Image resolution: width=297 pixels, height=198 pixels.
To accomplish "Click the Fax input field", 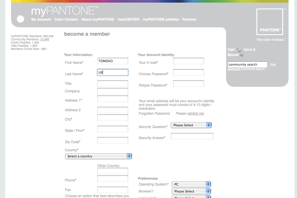I will click(113, 190).
